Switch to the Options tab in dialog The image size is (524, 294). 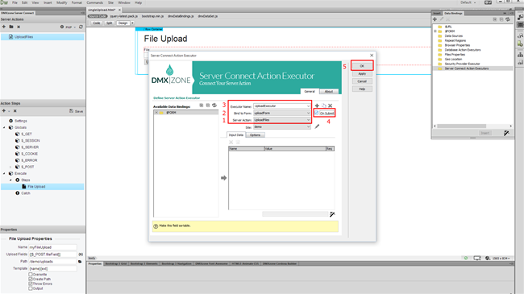[255, 135]
